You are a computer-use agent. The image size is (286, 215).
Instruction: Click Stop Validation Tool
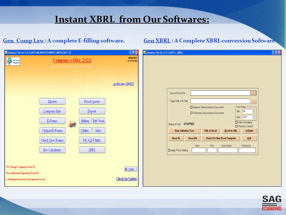(184, 131)
